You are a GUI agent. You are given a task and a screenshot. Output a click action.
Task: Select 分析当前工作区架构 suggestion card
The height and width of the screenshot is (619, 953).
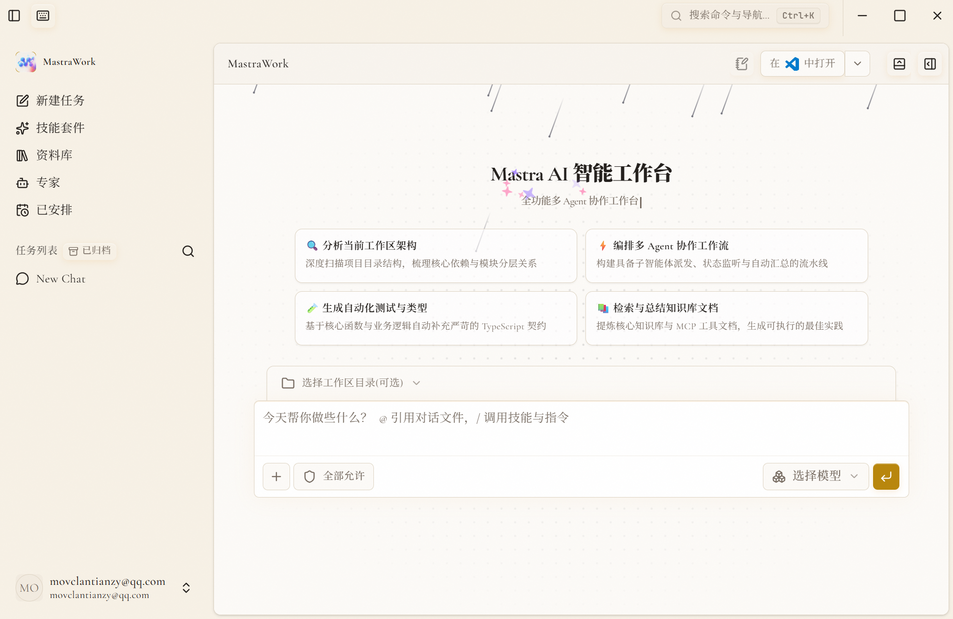tap(436, 256)
